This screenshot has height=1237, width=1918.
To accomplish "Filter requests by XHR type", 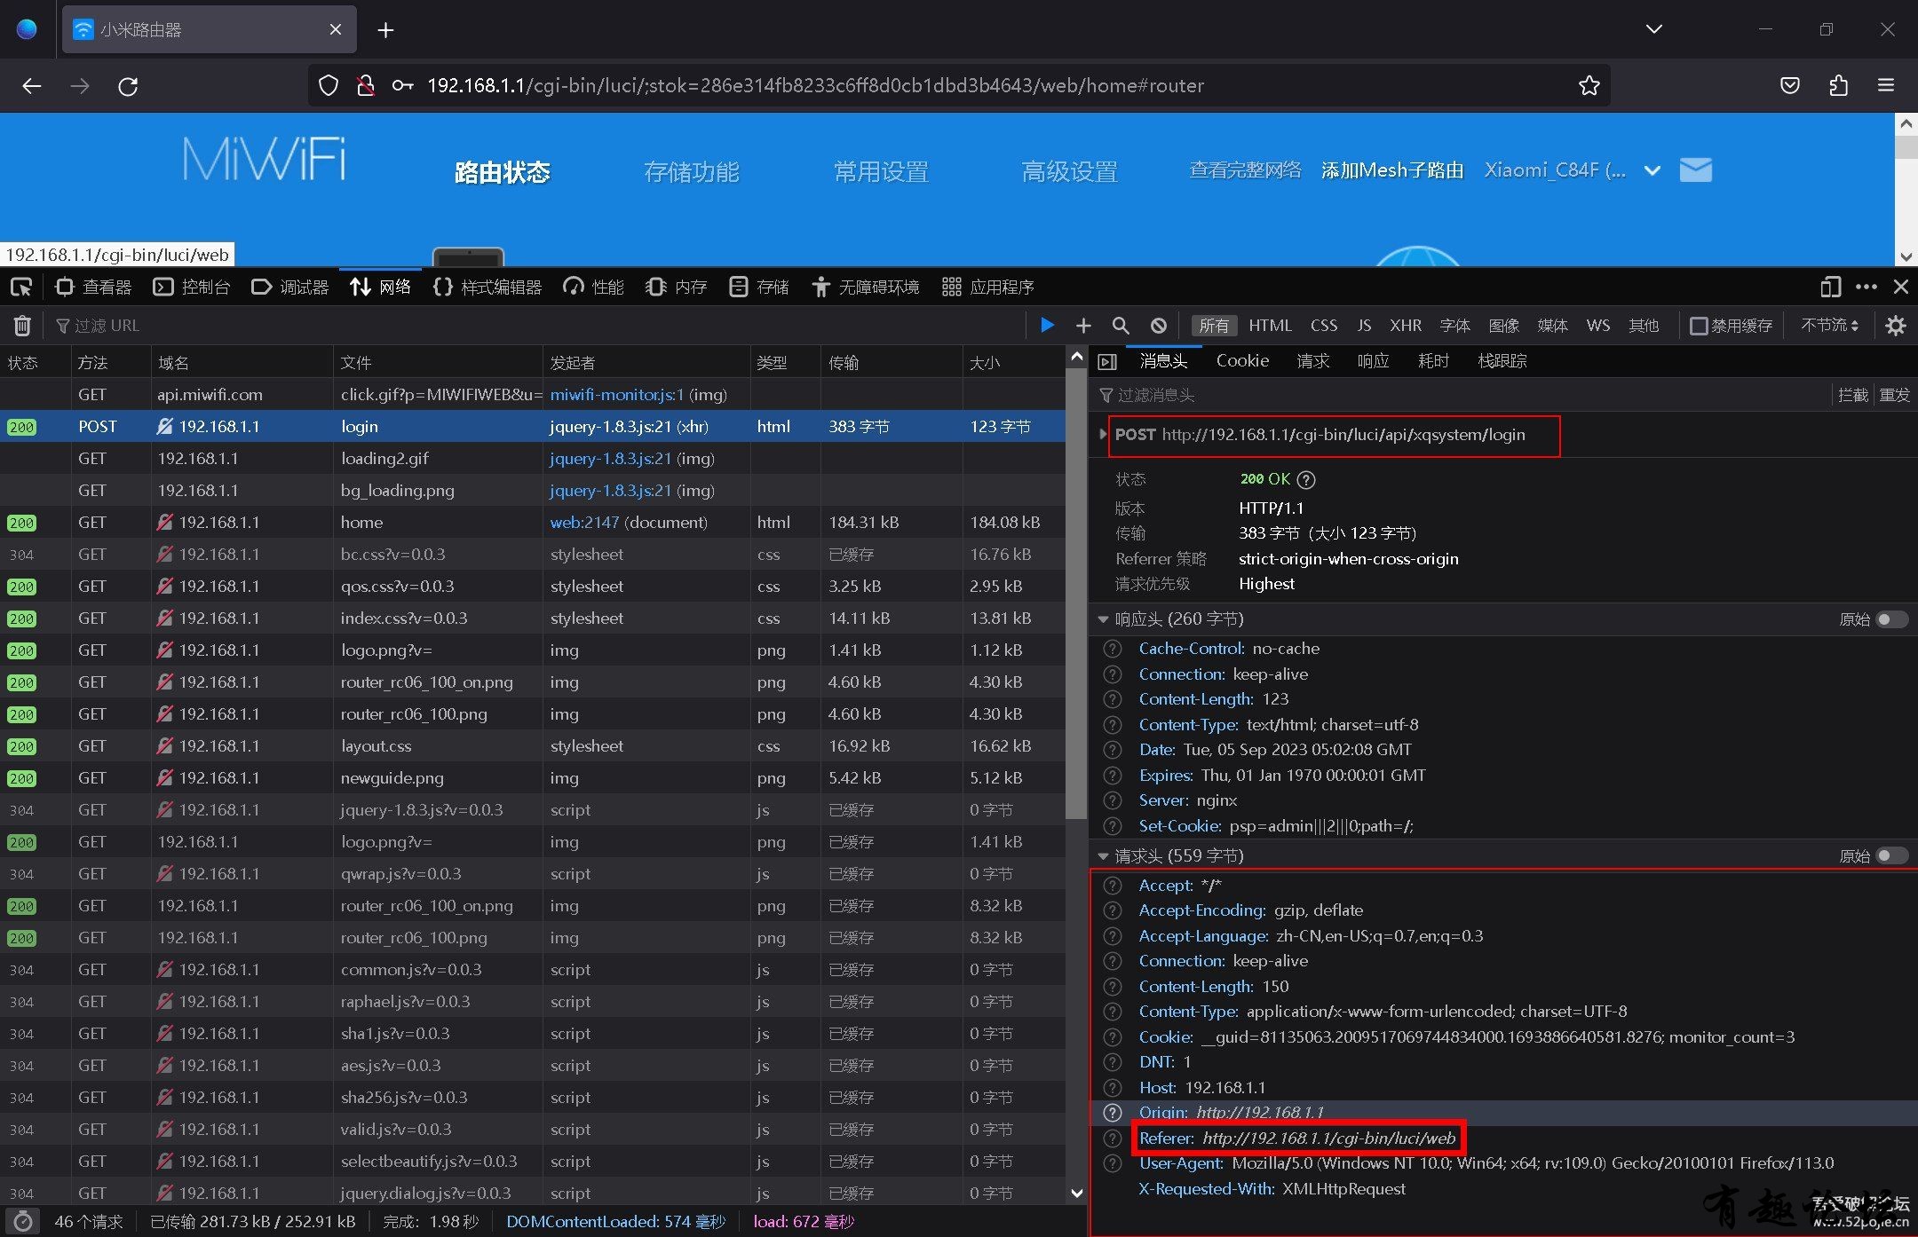I will tap(1406, 326).
